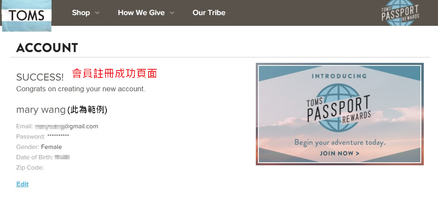
Task: Click the Zip Code label
Action: click(30, 167)
